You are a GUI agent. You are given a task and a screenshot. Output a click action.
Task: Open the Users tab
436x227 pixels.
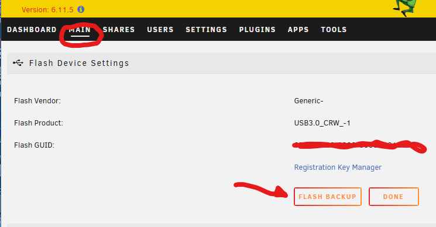160,30
